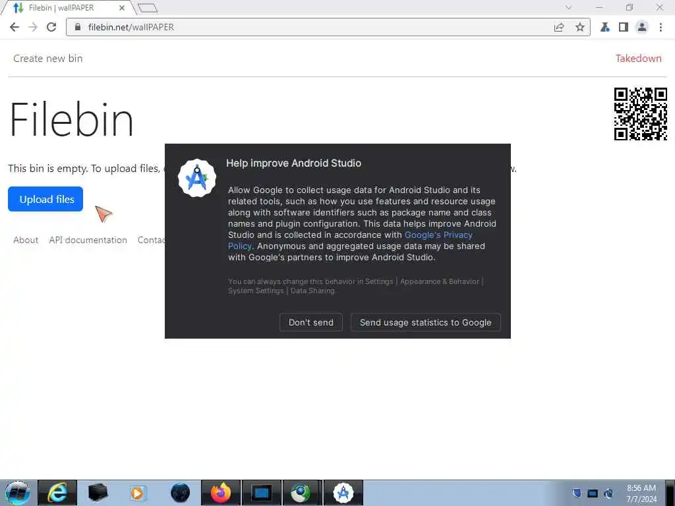Click the site lock icon
The height and width of the screenshot is (506, 675).
point(78,27)
